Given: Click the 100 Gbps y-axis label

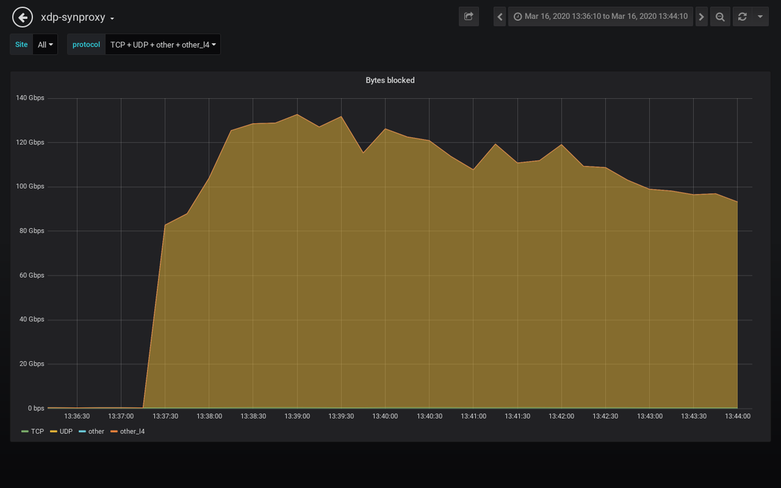Looking at the screenshot, I should point(30,186).
